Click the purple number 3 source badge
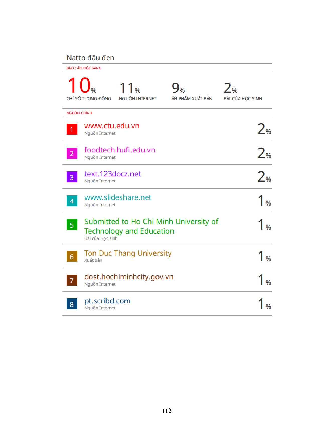 click(x=72, y=177)
